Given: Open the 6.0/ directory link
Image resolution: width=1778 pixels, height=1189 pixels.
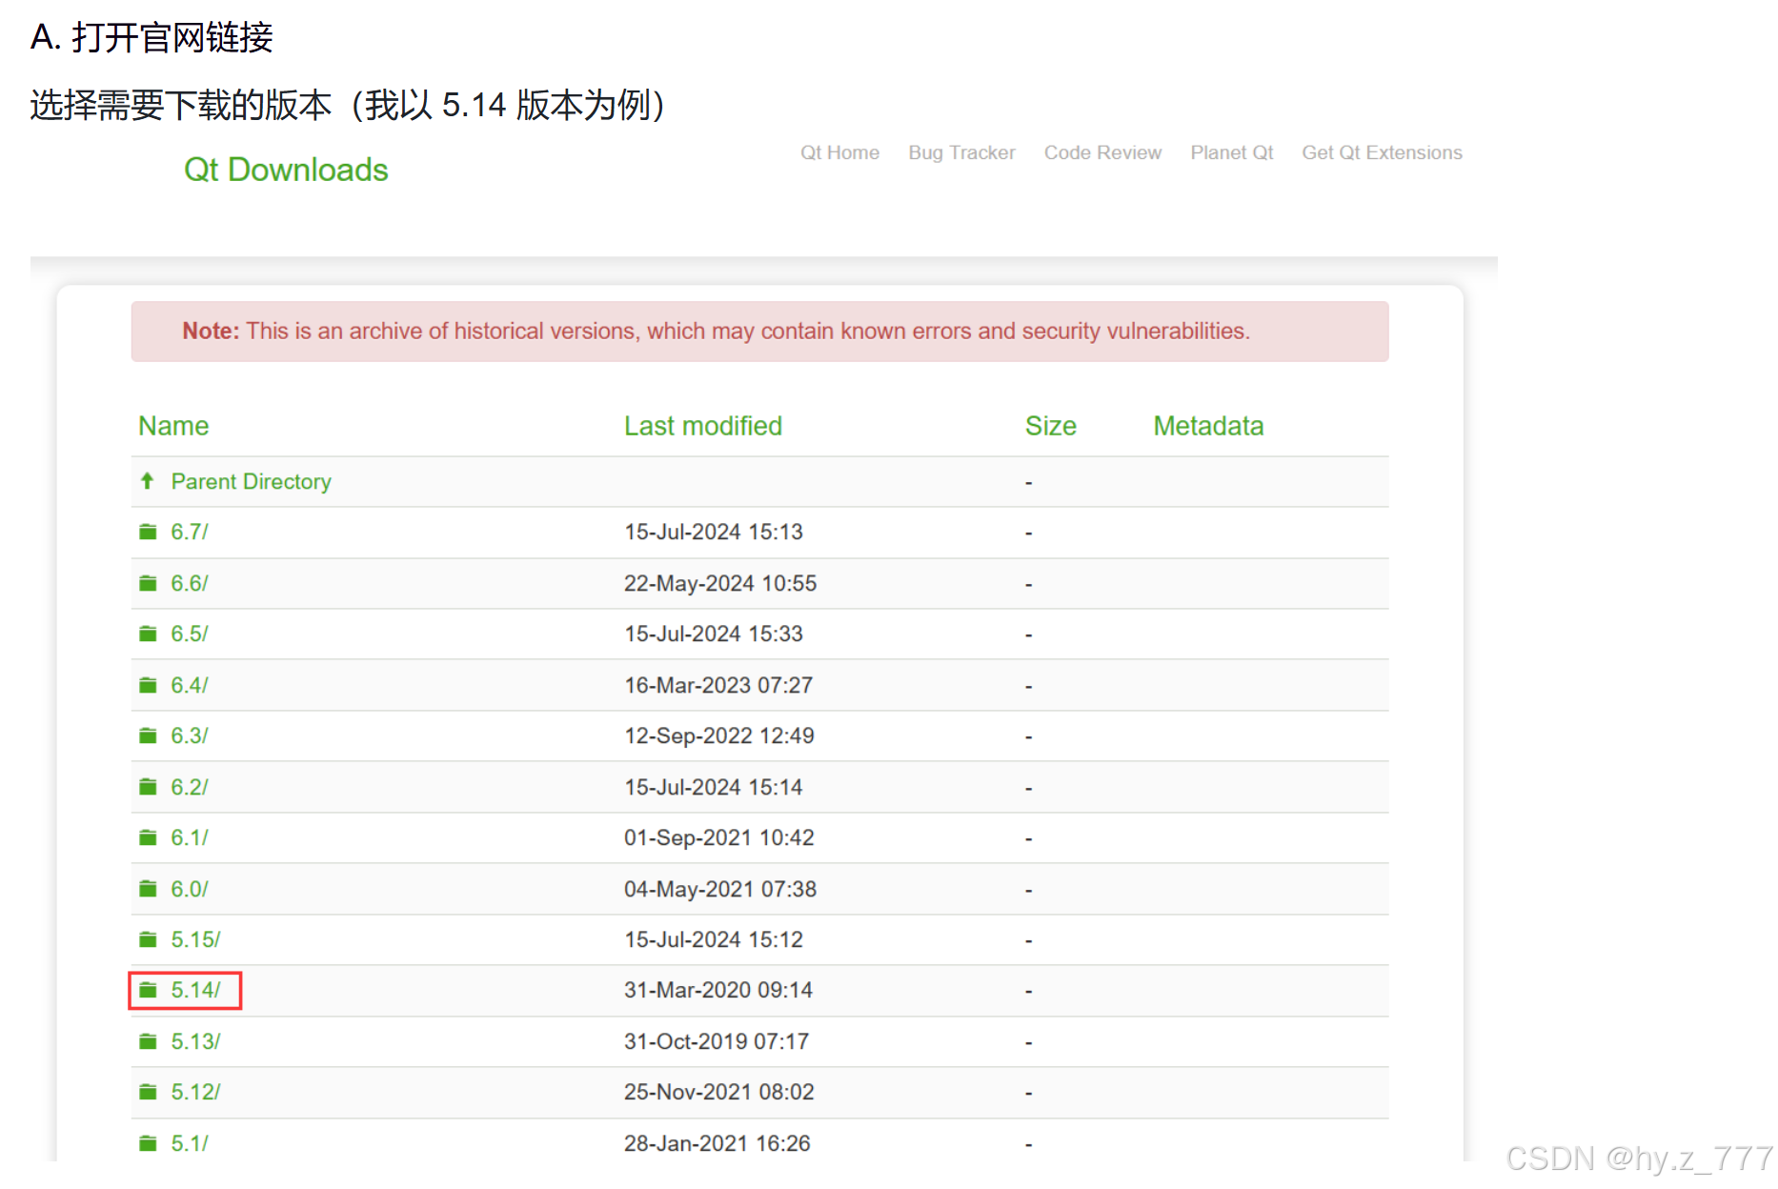Looking at the screenshot, I should 190,889.
